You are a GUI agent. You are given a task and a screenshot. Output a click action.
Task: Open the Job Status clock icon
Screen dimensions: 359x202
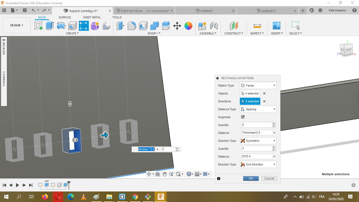320,11
